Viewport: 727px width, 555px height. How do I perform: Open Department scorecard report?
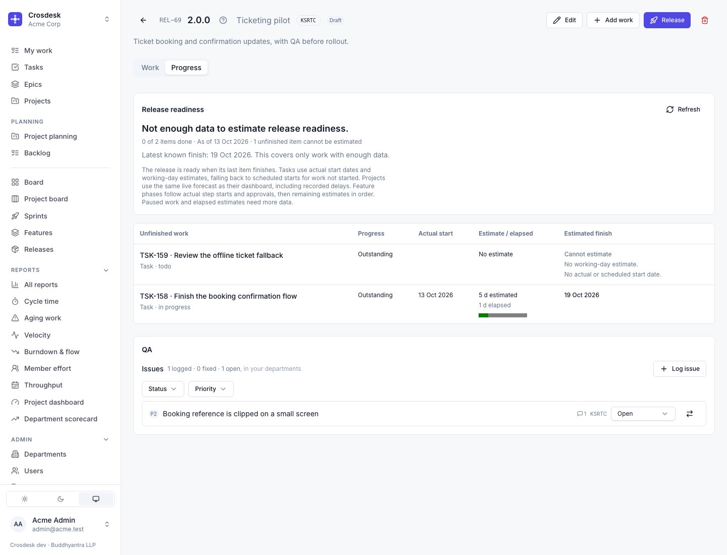61,419
